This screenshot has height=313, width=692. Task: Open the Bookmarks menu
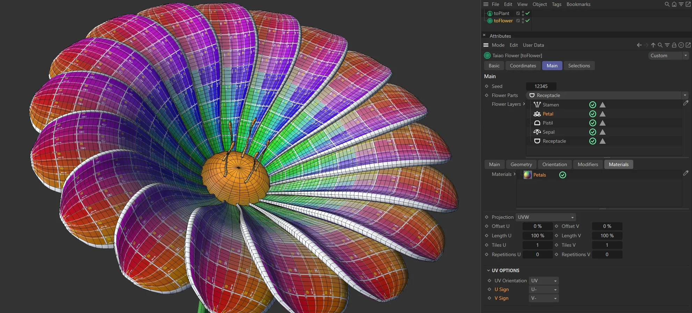[578, 4]
